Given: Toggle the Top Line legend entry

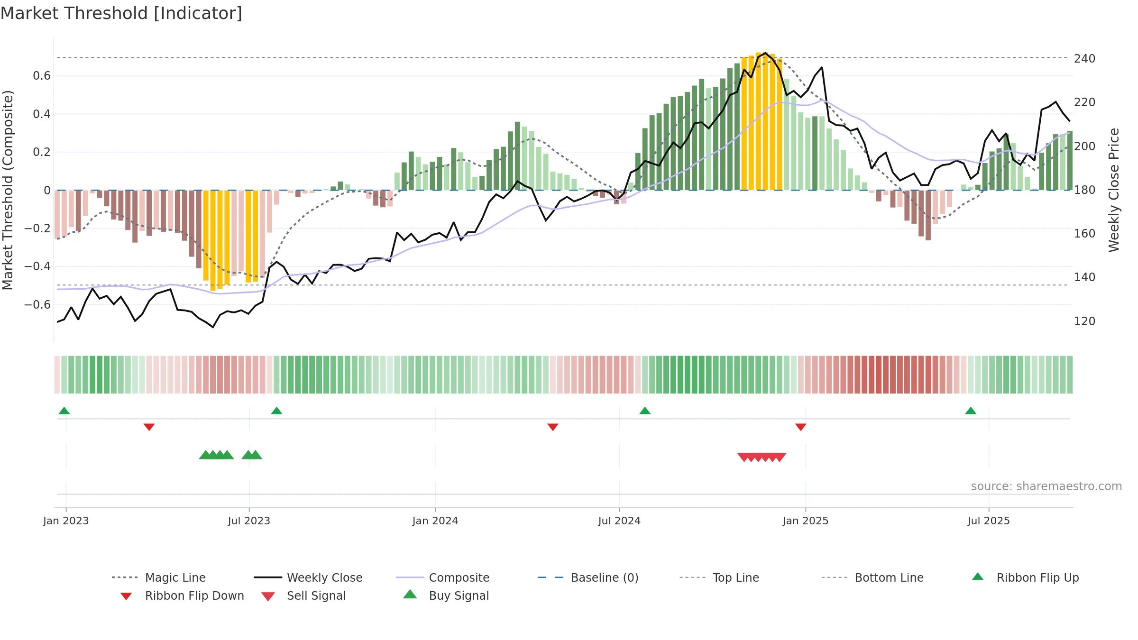Looking at the screenshot, I should 719,577.
